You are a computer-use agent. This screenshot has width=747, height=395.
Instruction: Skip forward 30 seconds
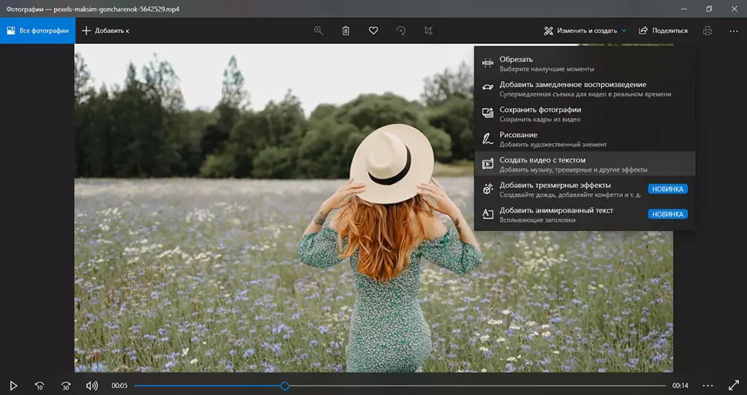(x=65, y=385)
